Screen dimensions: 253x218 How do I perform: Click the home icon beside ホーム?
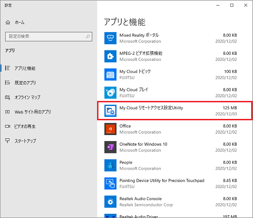click(8, 22)
